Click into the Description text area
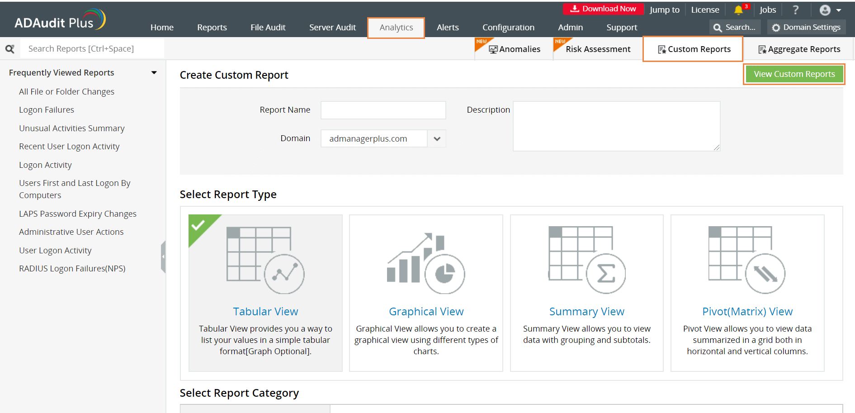This screenshot has width=855, height=413. [617, 126]
